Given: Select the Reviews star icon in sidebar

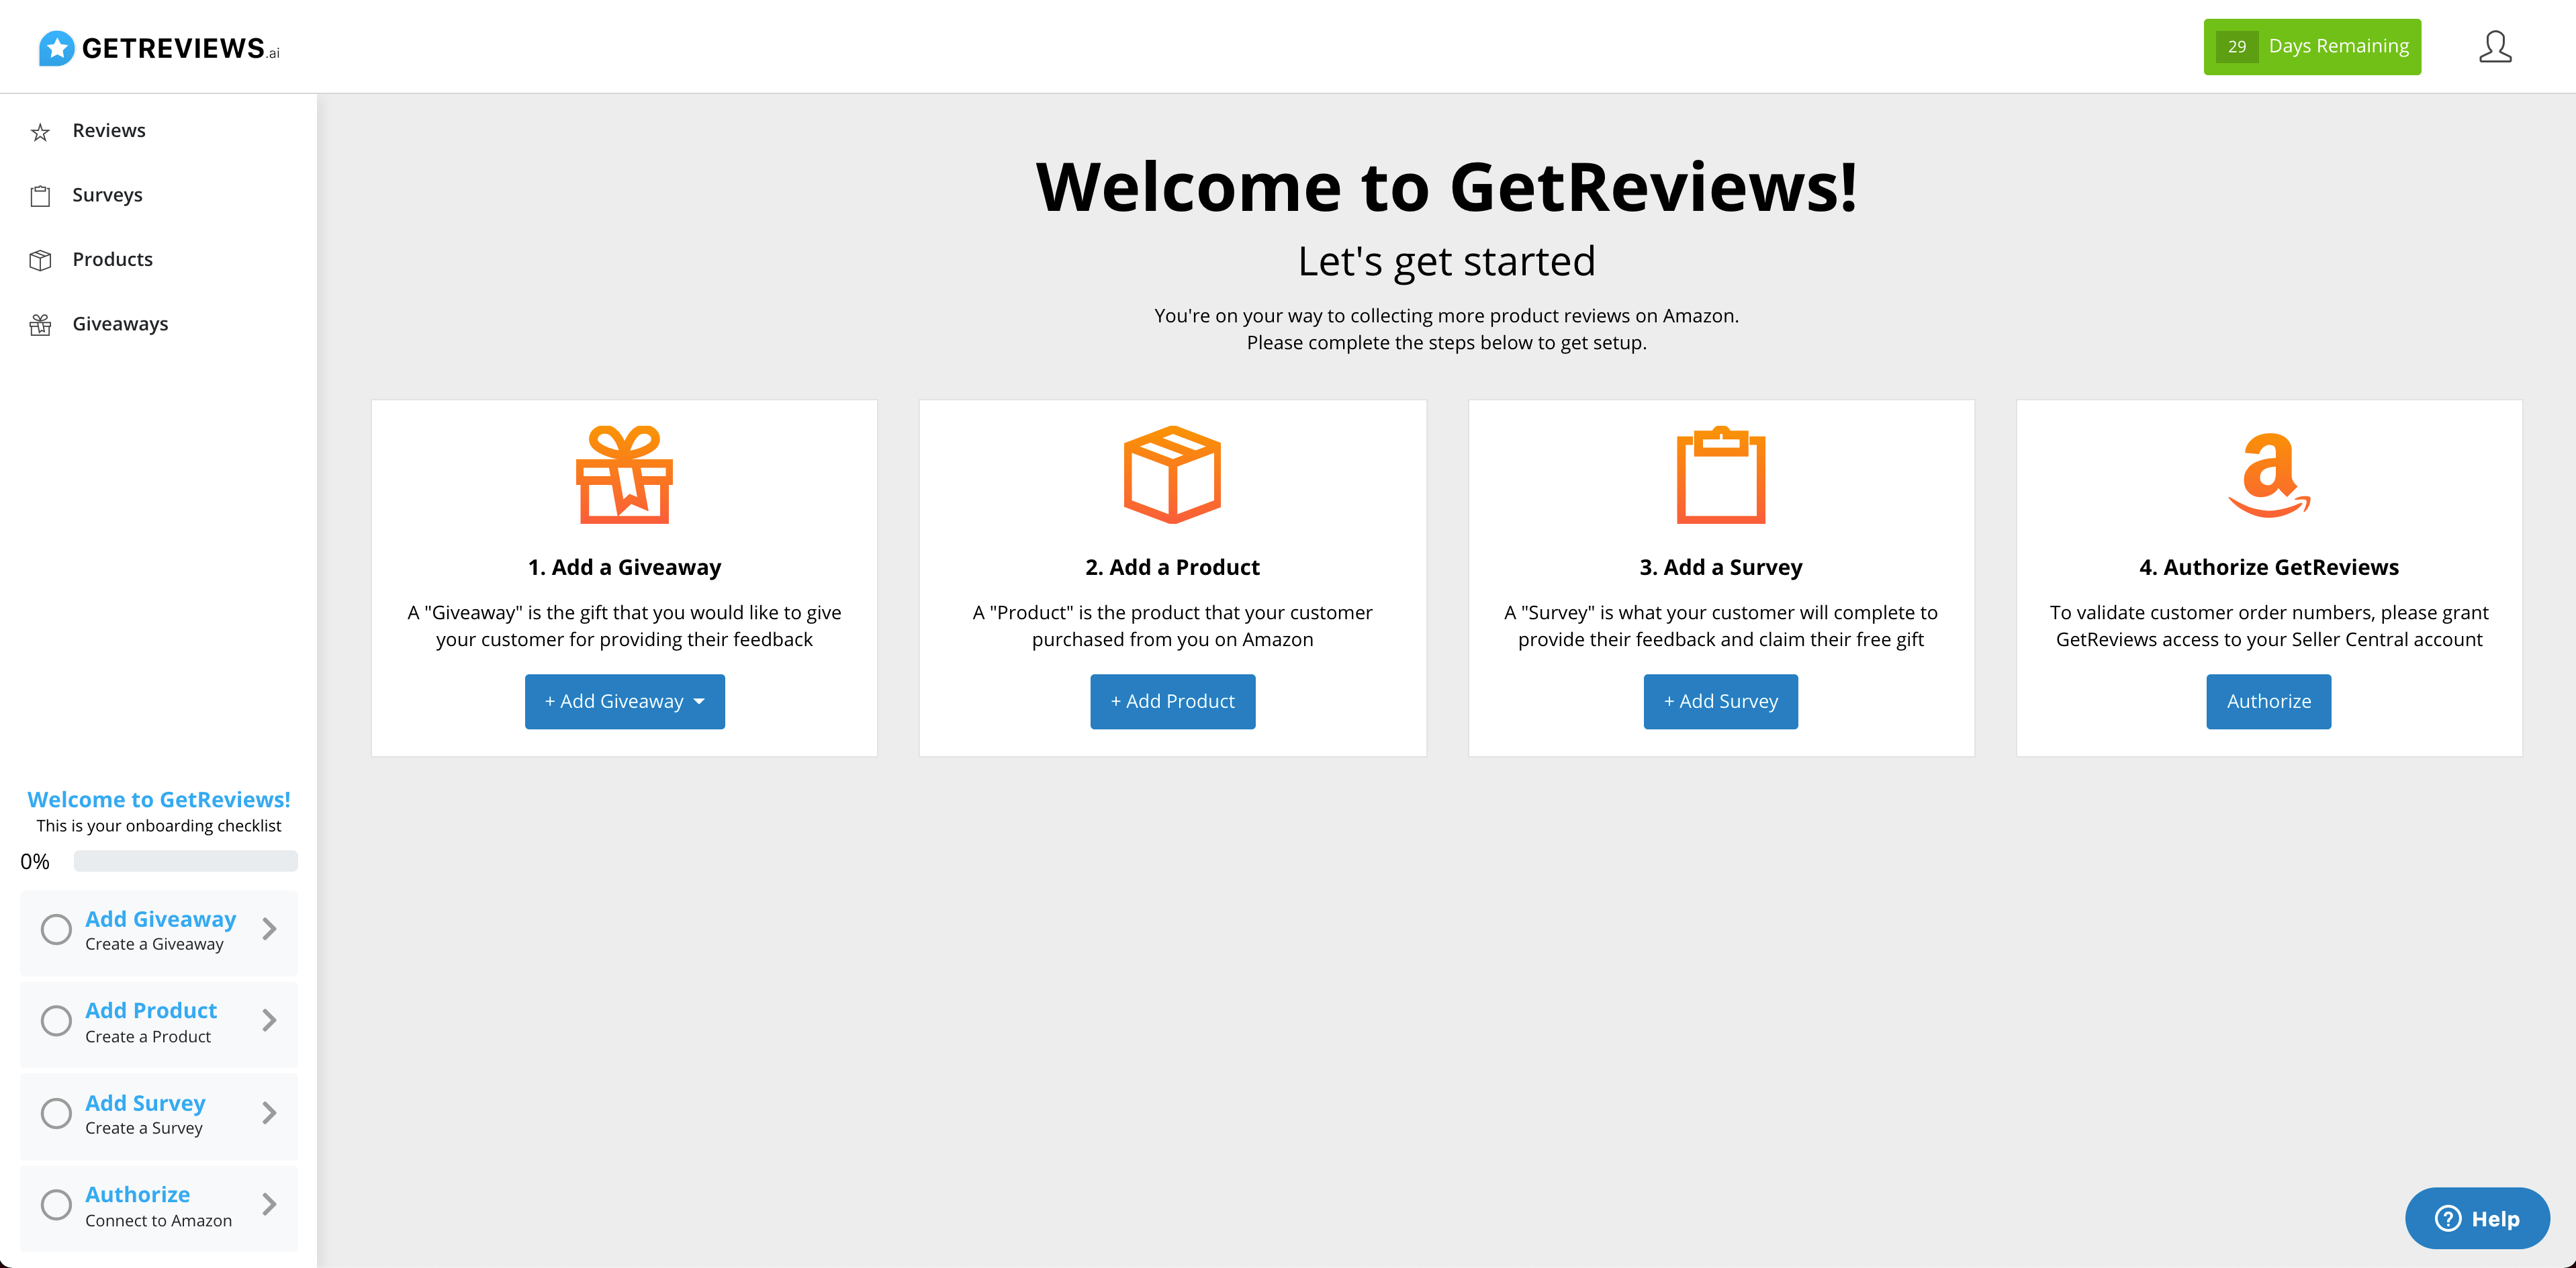Looking at the screenshot, I should point(41,131).
